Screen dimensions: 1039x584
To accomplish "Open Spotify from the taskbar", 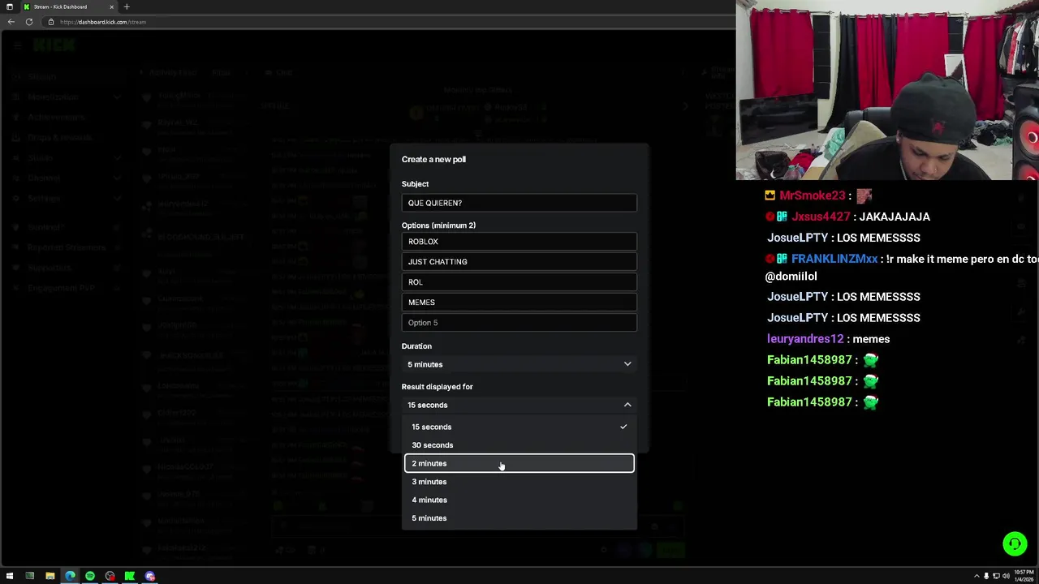I will [x=89, y=576].
